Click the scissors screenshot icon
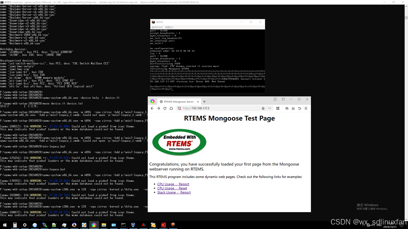The image size is (408, 229). [x=293, y=108]
